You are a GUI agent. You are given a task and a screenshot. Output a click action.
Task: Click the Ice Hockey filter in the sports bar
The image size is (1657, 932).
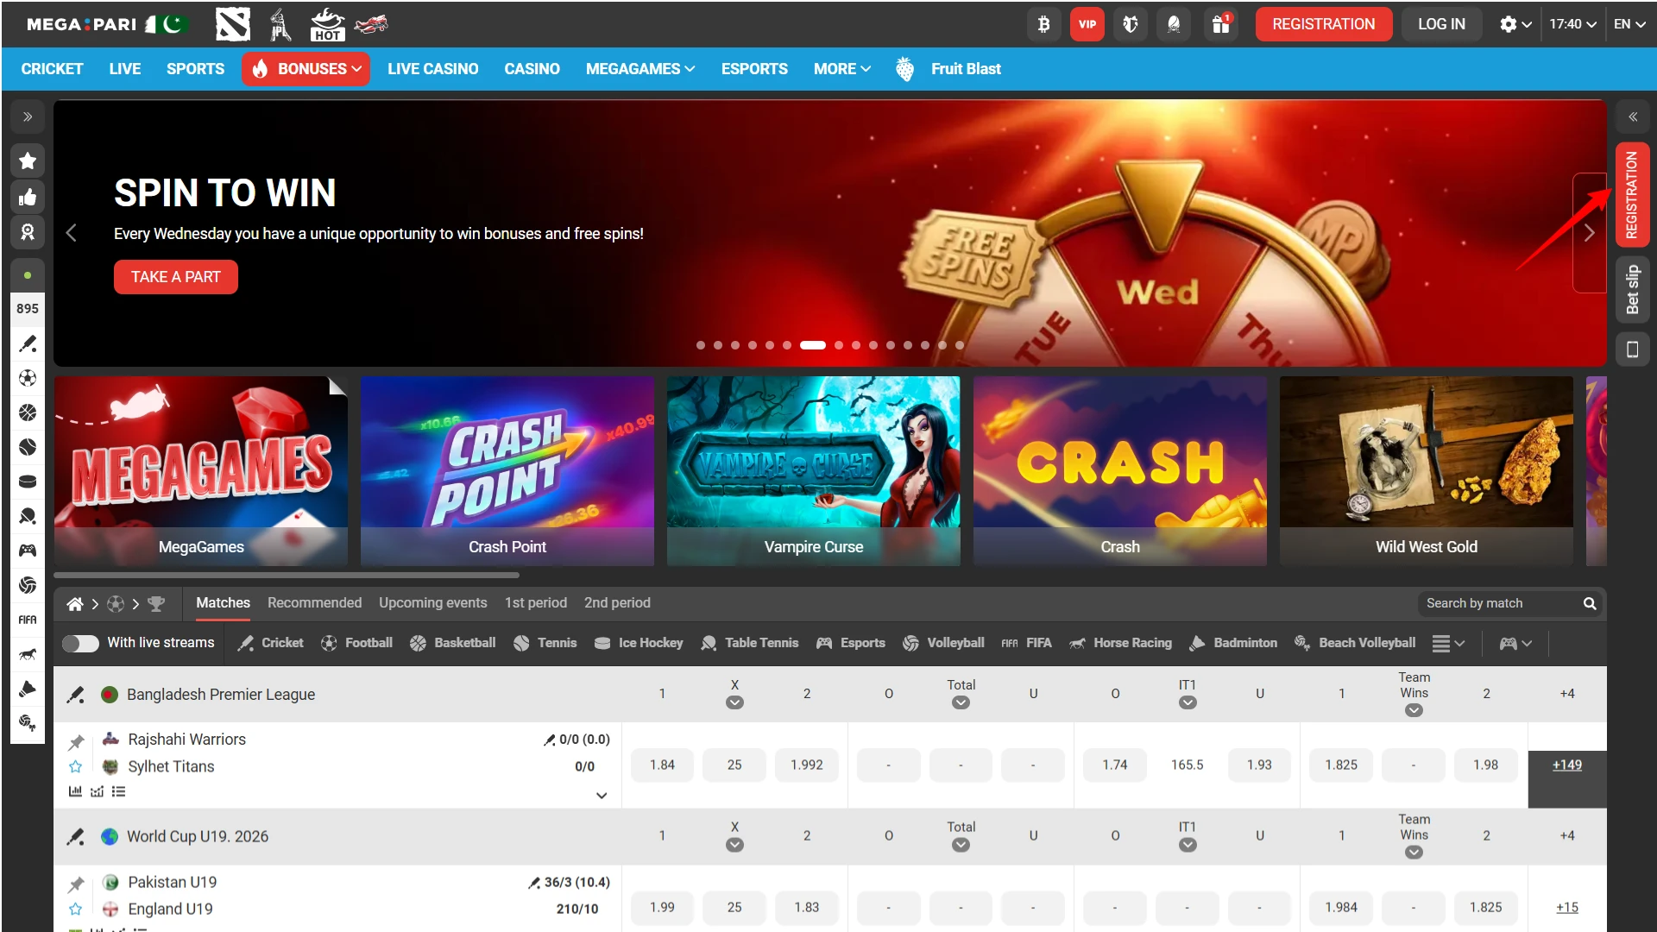(639, 643)
